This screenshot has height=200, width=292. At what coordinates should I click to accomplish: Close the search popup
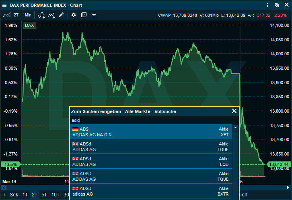pyautogui.click(x=234, y=111)
